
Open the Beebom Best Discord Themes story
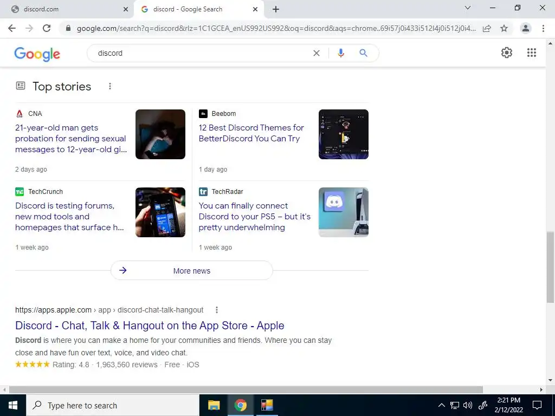point(251,133)
